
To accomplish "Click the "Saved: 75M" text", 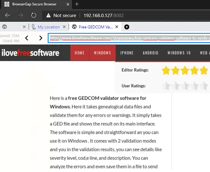I will [10, 36].
